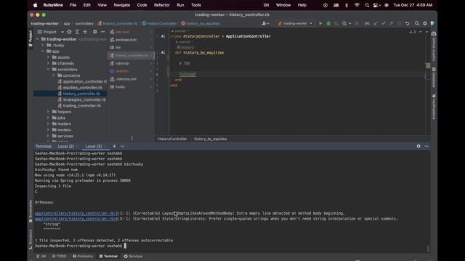This screenshot has height=261, width=465.
Task: Follow the history_controller.rb:3 offense link
Action: 76,213
